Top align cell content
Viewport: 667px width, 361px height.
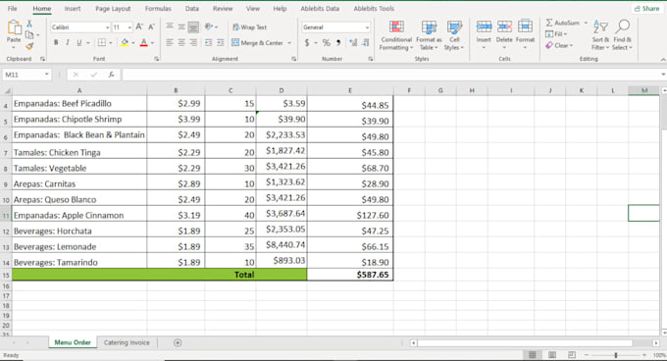point(170,26)
